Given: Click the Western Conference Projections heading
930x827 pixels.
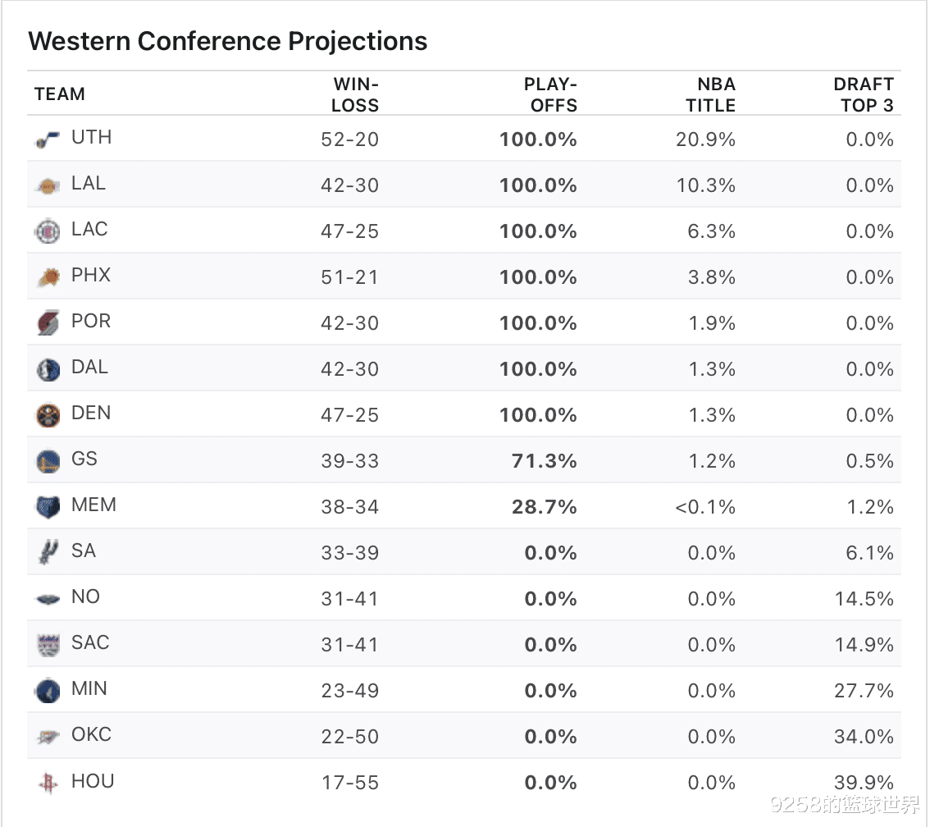Looking at the screenshot, I should coord(228,41).
